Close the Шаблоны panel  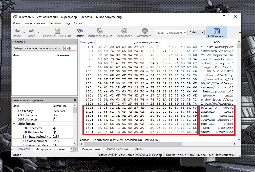[x=75, y=42]
